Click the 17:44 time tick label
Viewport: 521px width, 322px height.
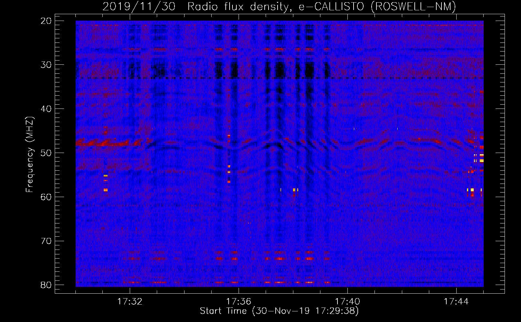coord(456,302)
